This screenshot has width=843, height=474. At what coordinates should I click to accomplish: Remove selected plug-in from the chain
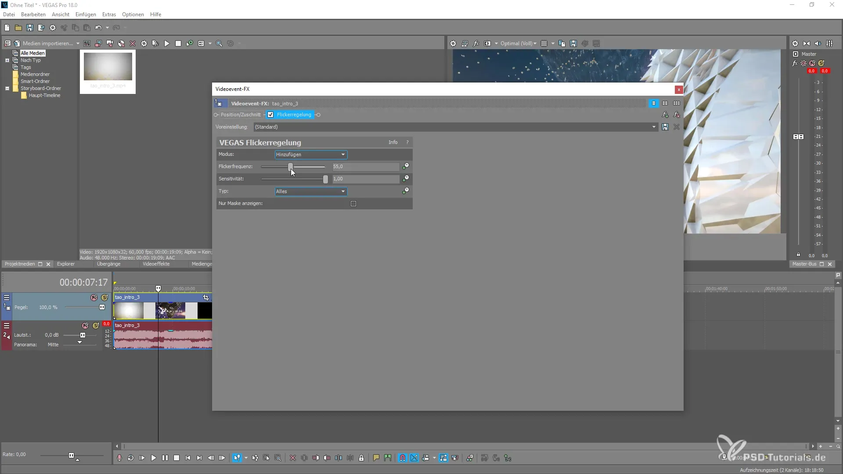click(x=677, y=115)
